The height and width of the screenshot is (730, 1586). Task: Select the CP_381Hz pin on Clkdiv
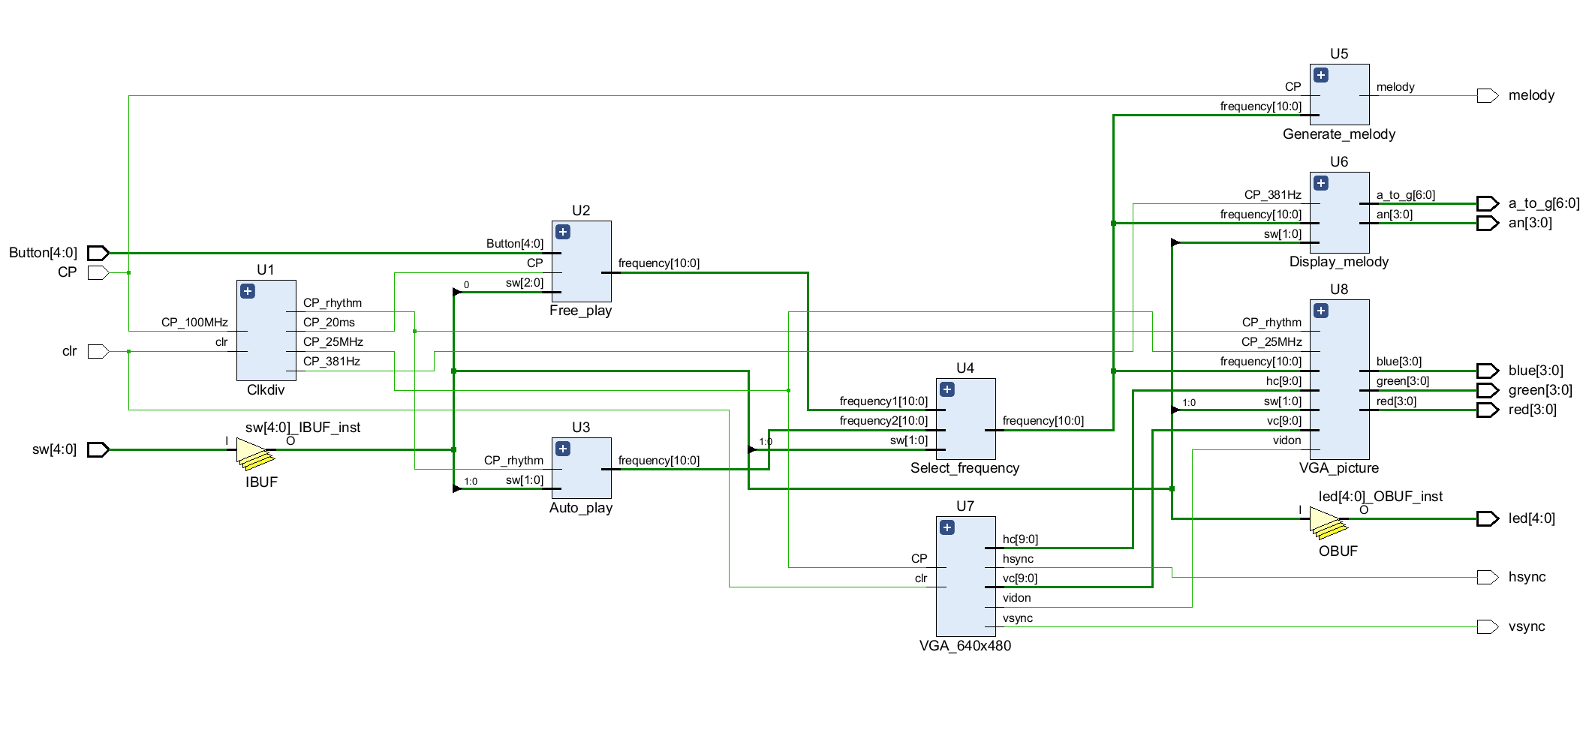click(332, 362)
